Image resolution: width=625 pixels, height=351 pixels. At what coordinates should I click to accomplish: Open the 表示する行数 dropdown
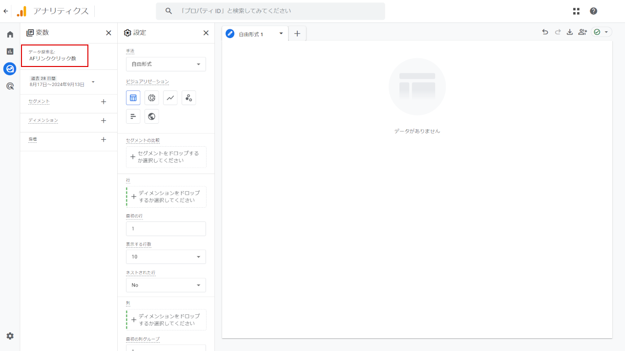point(166,257)
